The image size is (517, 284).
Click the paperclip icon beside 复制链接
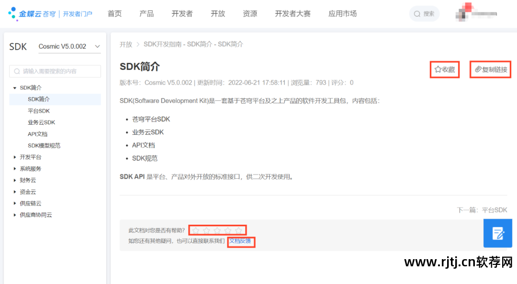click(478, 69)
